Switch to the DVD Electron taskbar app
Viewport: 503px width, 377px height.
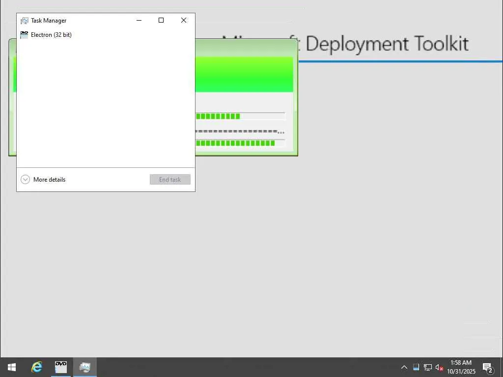tap(60, 367)
